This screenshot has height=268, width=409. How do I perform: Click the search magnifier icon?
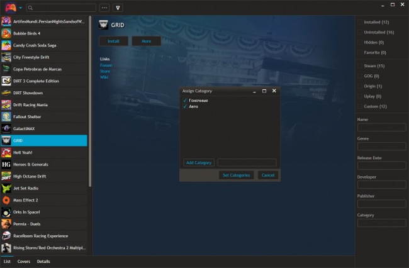pyautogui.click(x=30, y=8)
